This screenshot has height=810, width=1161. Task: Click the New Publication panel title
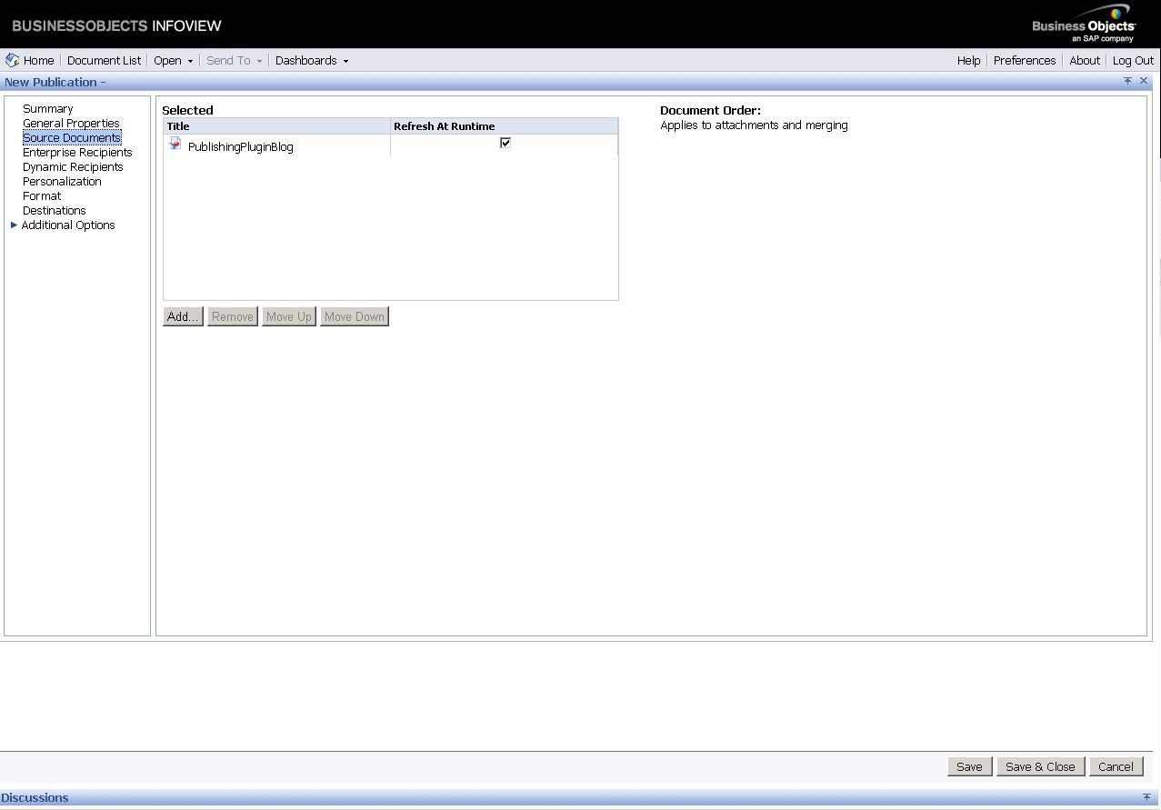55,82
